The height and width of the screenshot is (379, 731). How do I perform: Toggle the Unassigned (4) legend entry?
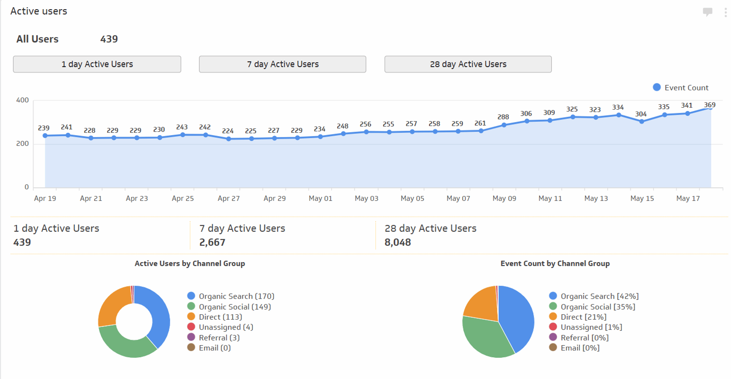[x=226, y=327]
